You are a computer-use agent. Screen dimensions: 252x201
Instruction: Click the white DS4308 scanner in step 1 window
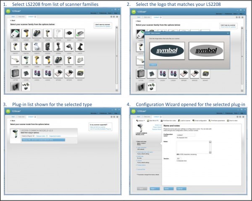click(58, 33)
